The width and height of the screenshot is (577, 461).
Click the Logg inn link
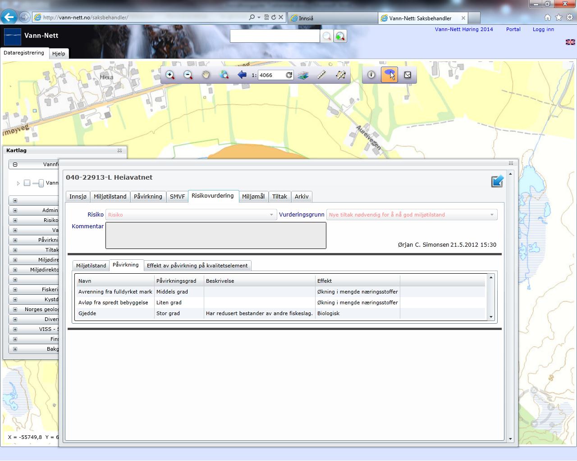[x=543, y=29]
